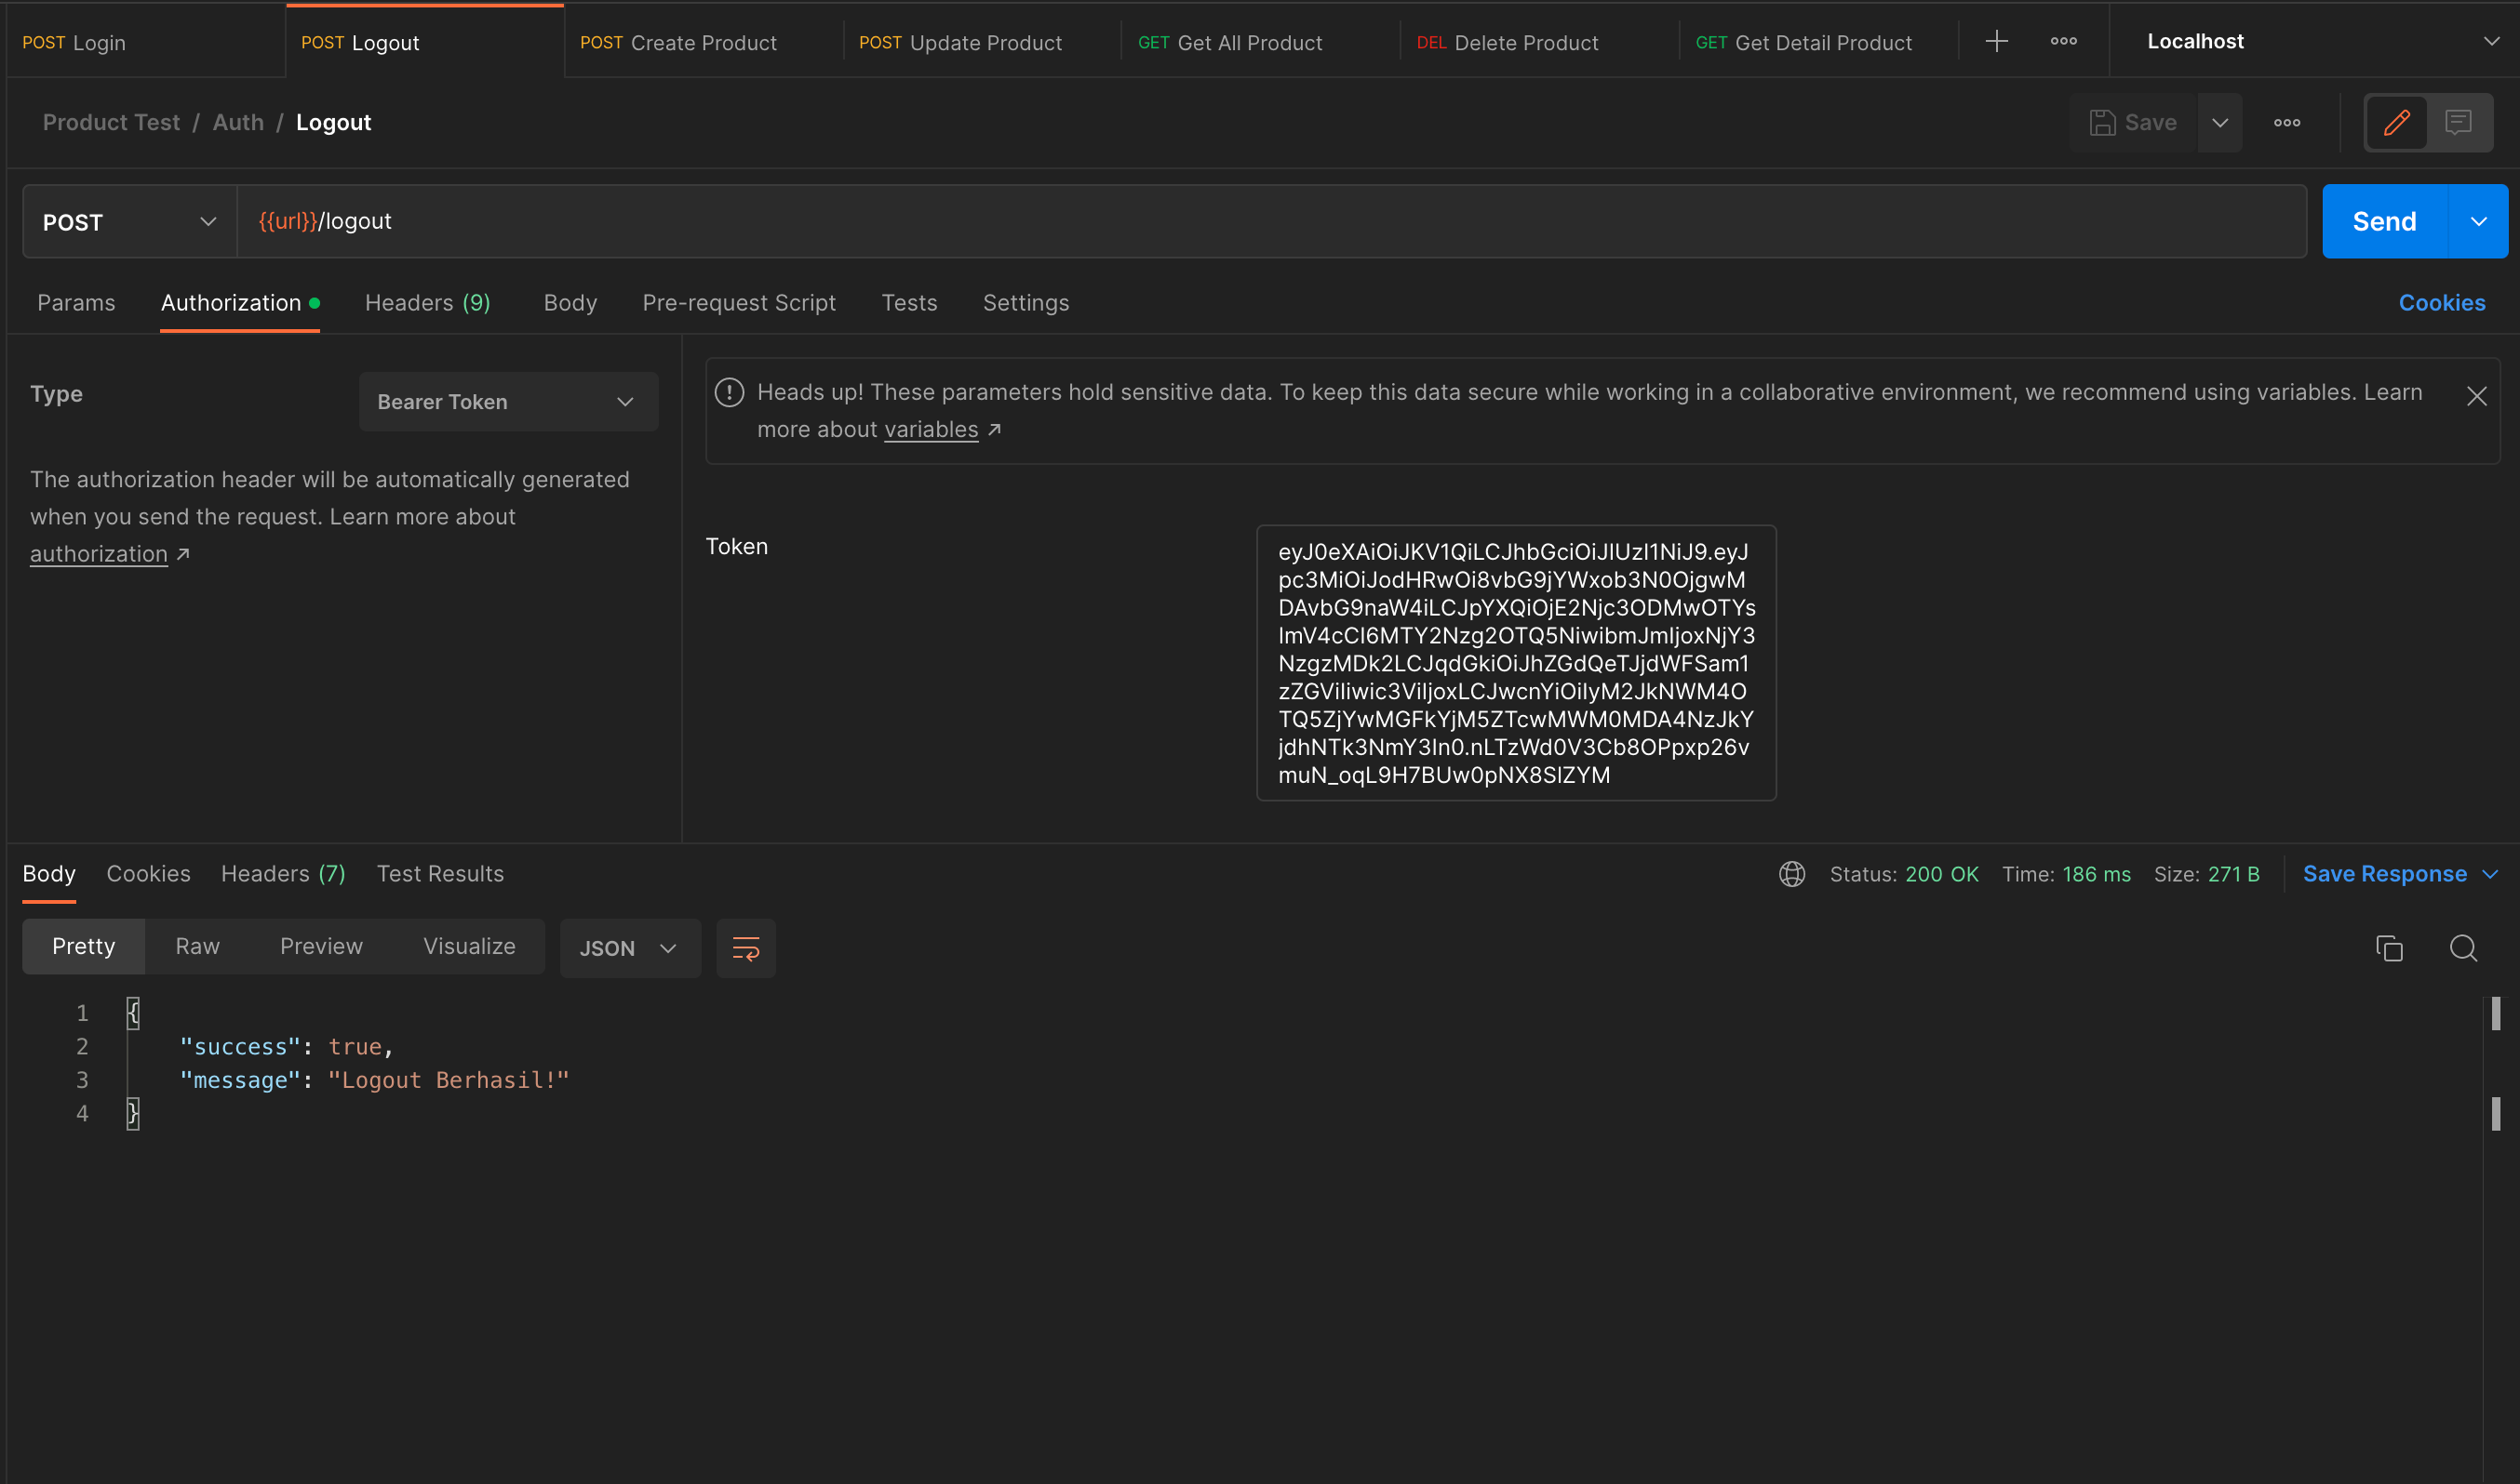Click the copy response icon

point(2389,948)
